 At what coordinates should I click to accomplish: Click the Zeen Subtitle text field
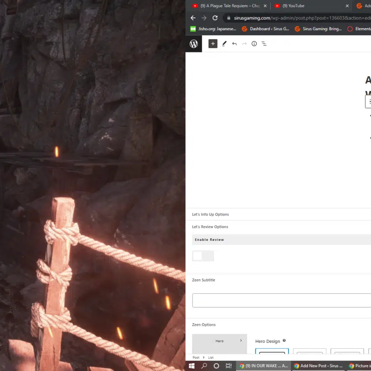tap(282, 300)
